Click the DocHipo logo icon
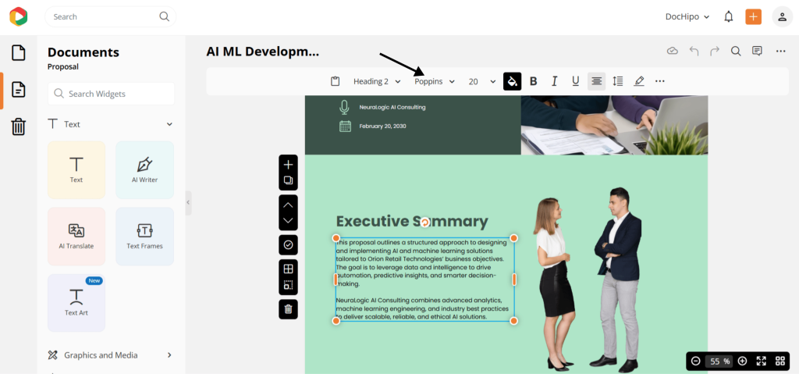Screen dimensions: 799x374 [x=18, y=17]
